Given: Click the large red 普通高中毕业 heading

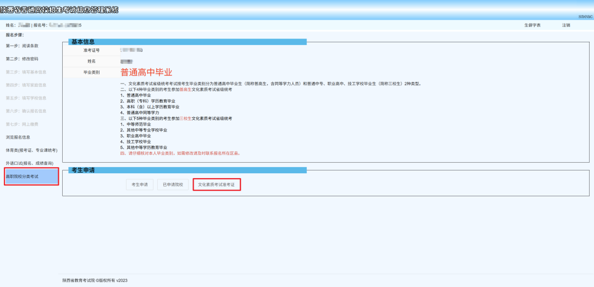Looking at the screenshot, I should click(x=147, y=73).
